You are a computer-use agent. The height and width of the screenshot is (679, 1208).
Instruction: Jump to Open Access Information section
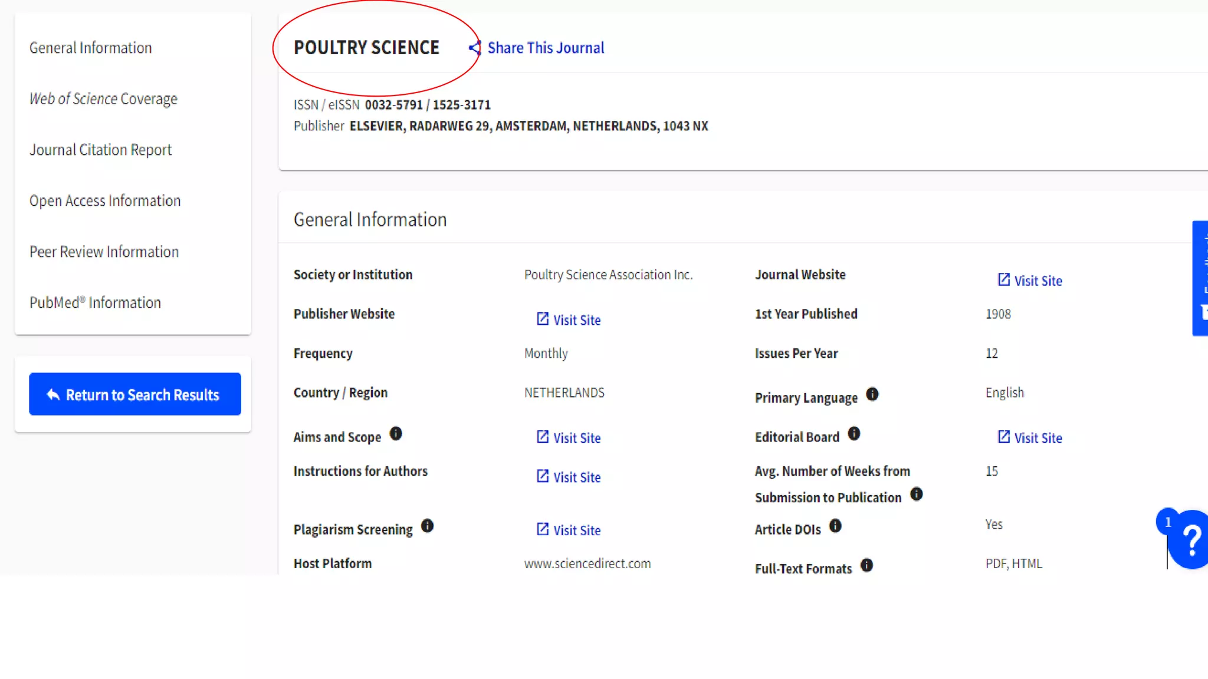point(105,201)
